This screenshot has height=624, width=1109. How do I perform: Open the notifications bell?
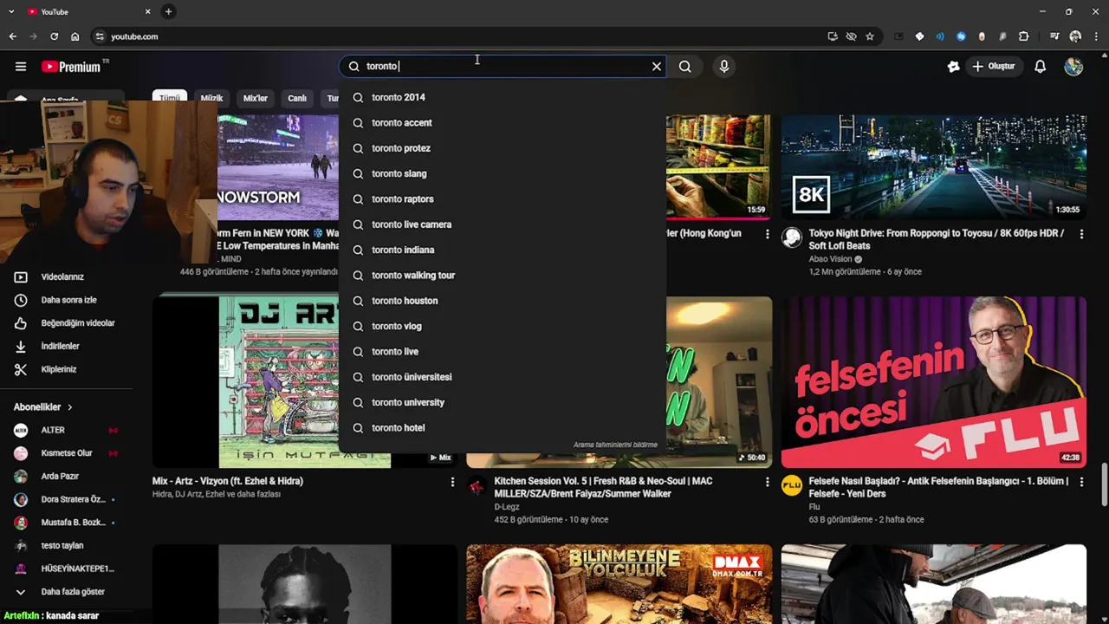point(1041,66)
